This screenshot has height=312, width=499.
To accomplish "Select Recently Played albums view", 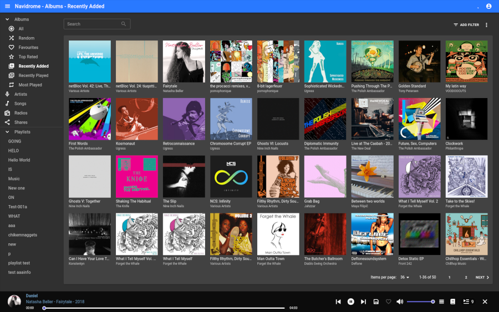I will click(x=33, y=75).
